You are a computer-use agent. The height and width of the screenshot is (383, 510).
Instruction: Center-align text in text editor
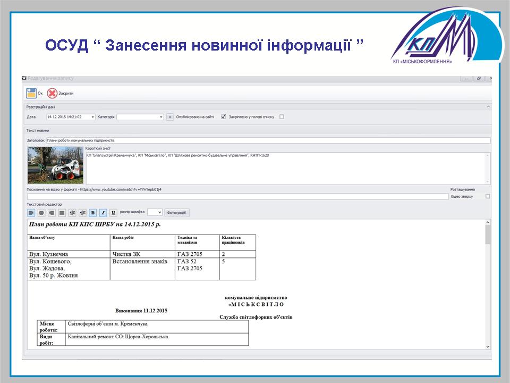(41, 213)
